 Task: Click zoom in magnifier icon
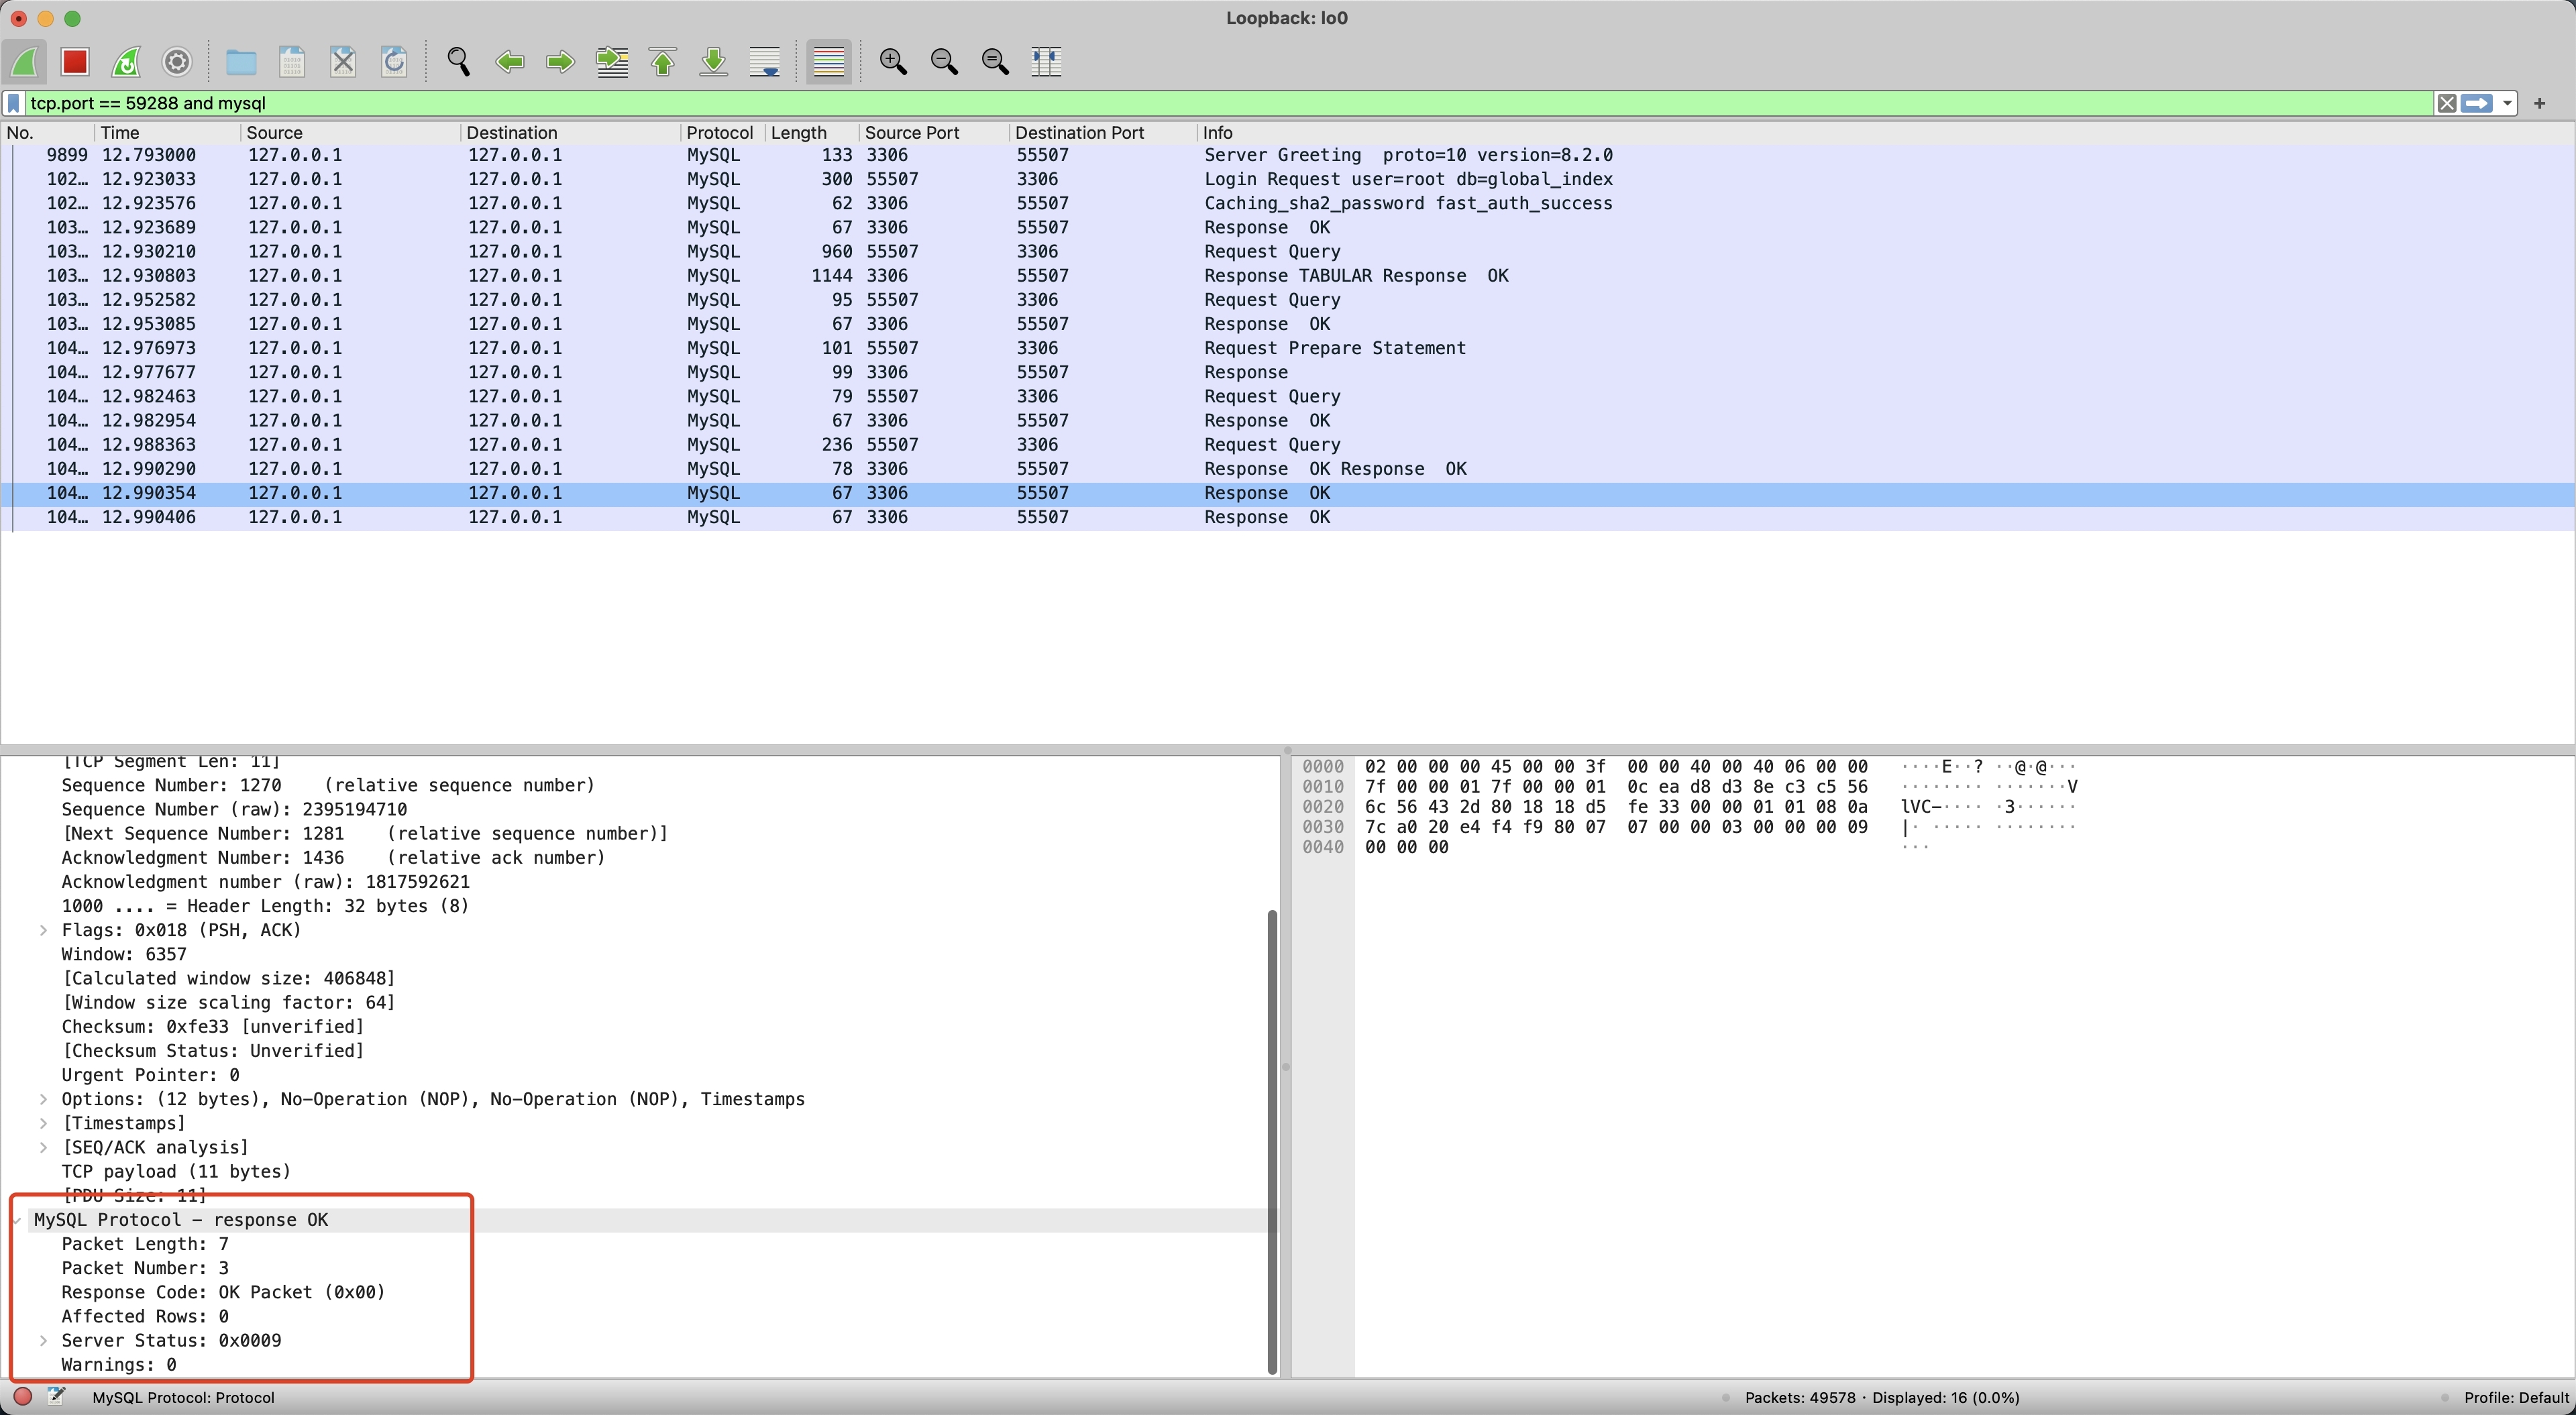click(x=893, y=62)
